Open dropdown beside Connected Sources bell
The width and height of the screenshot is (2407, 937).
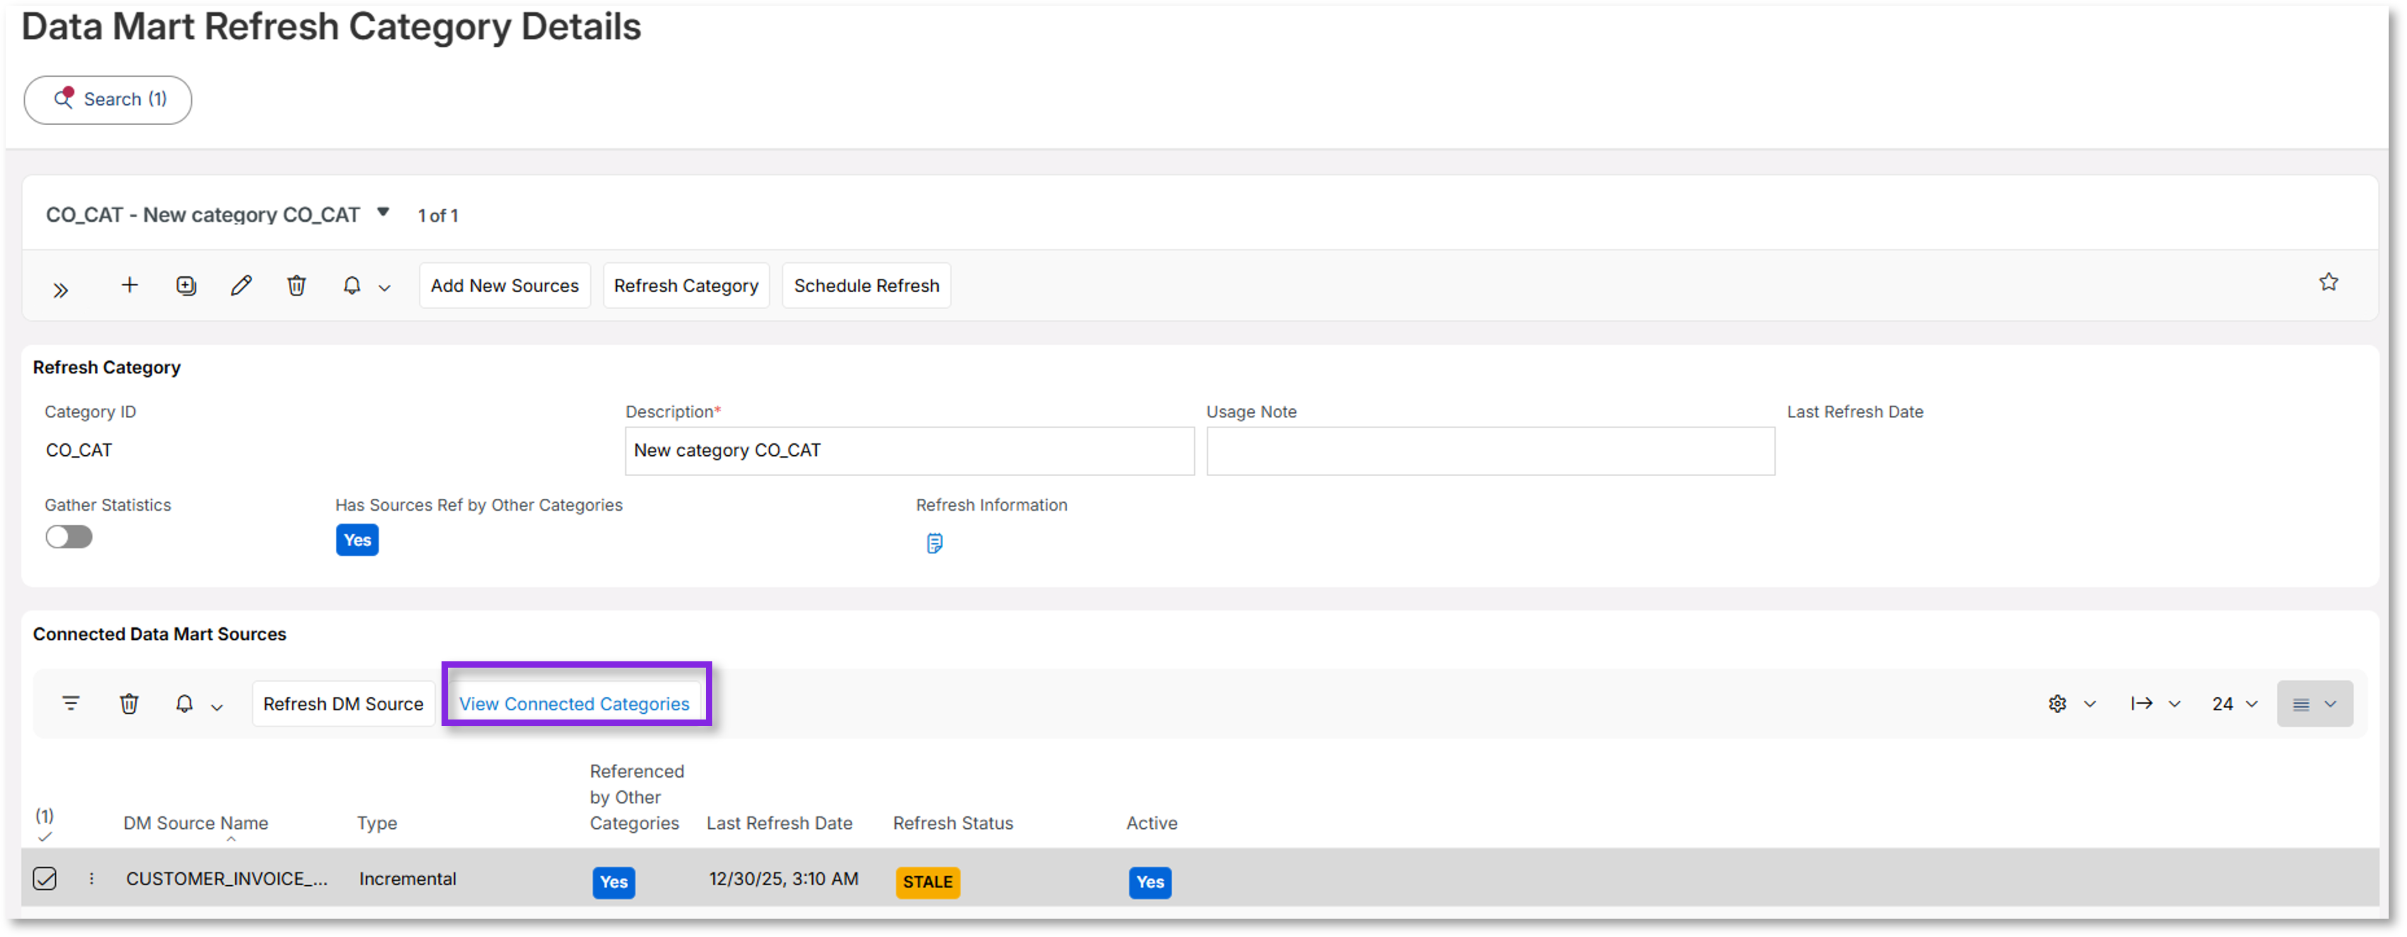[x=217, y=707]
